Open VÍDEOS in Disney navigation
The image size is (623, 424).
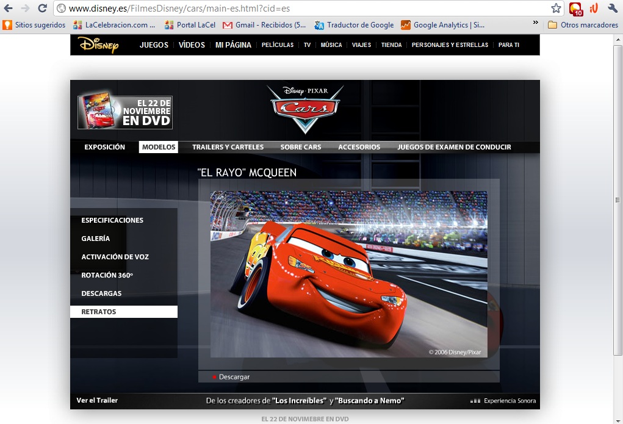pyautogui.click(x=192, y=45)
